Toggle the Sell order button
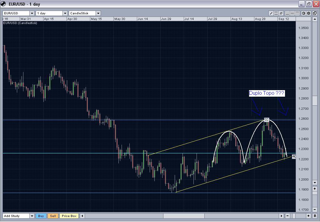 (x=52, y=216)
